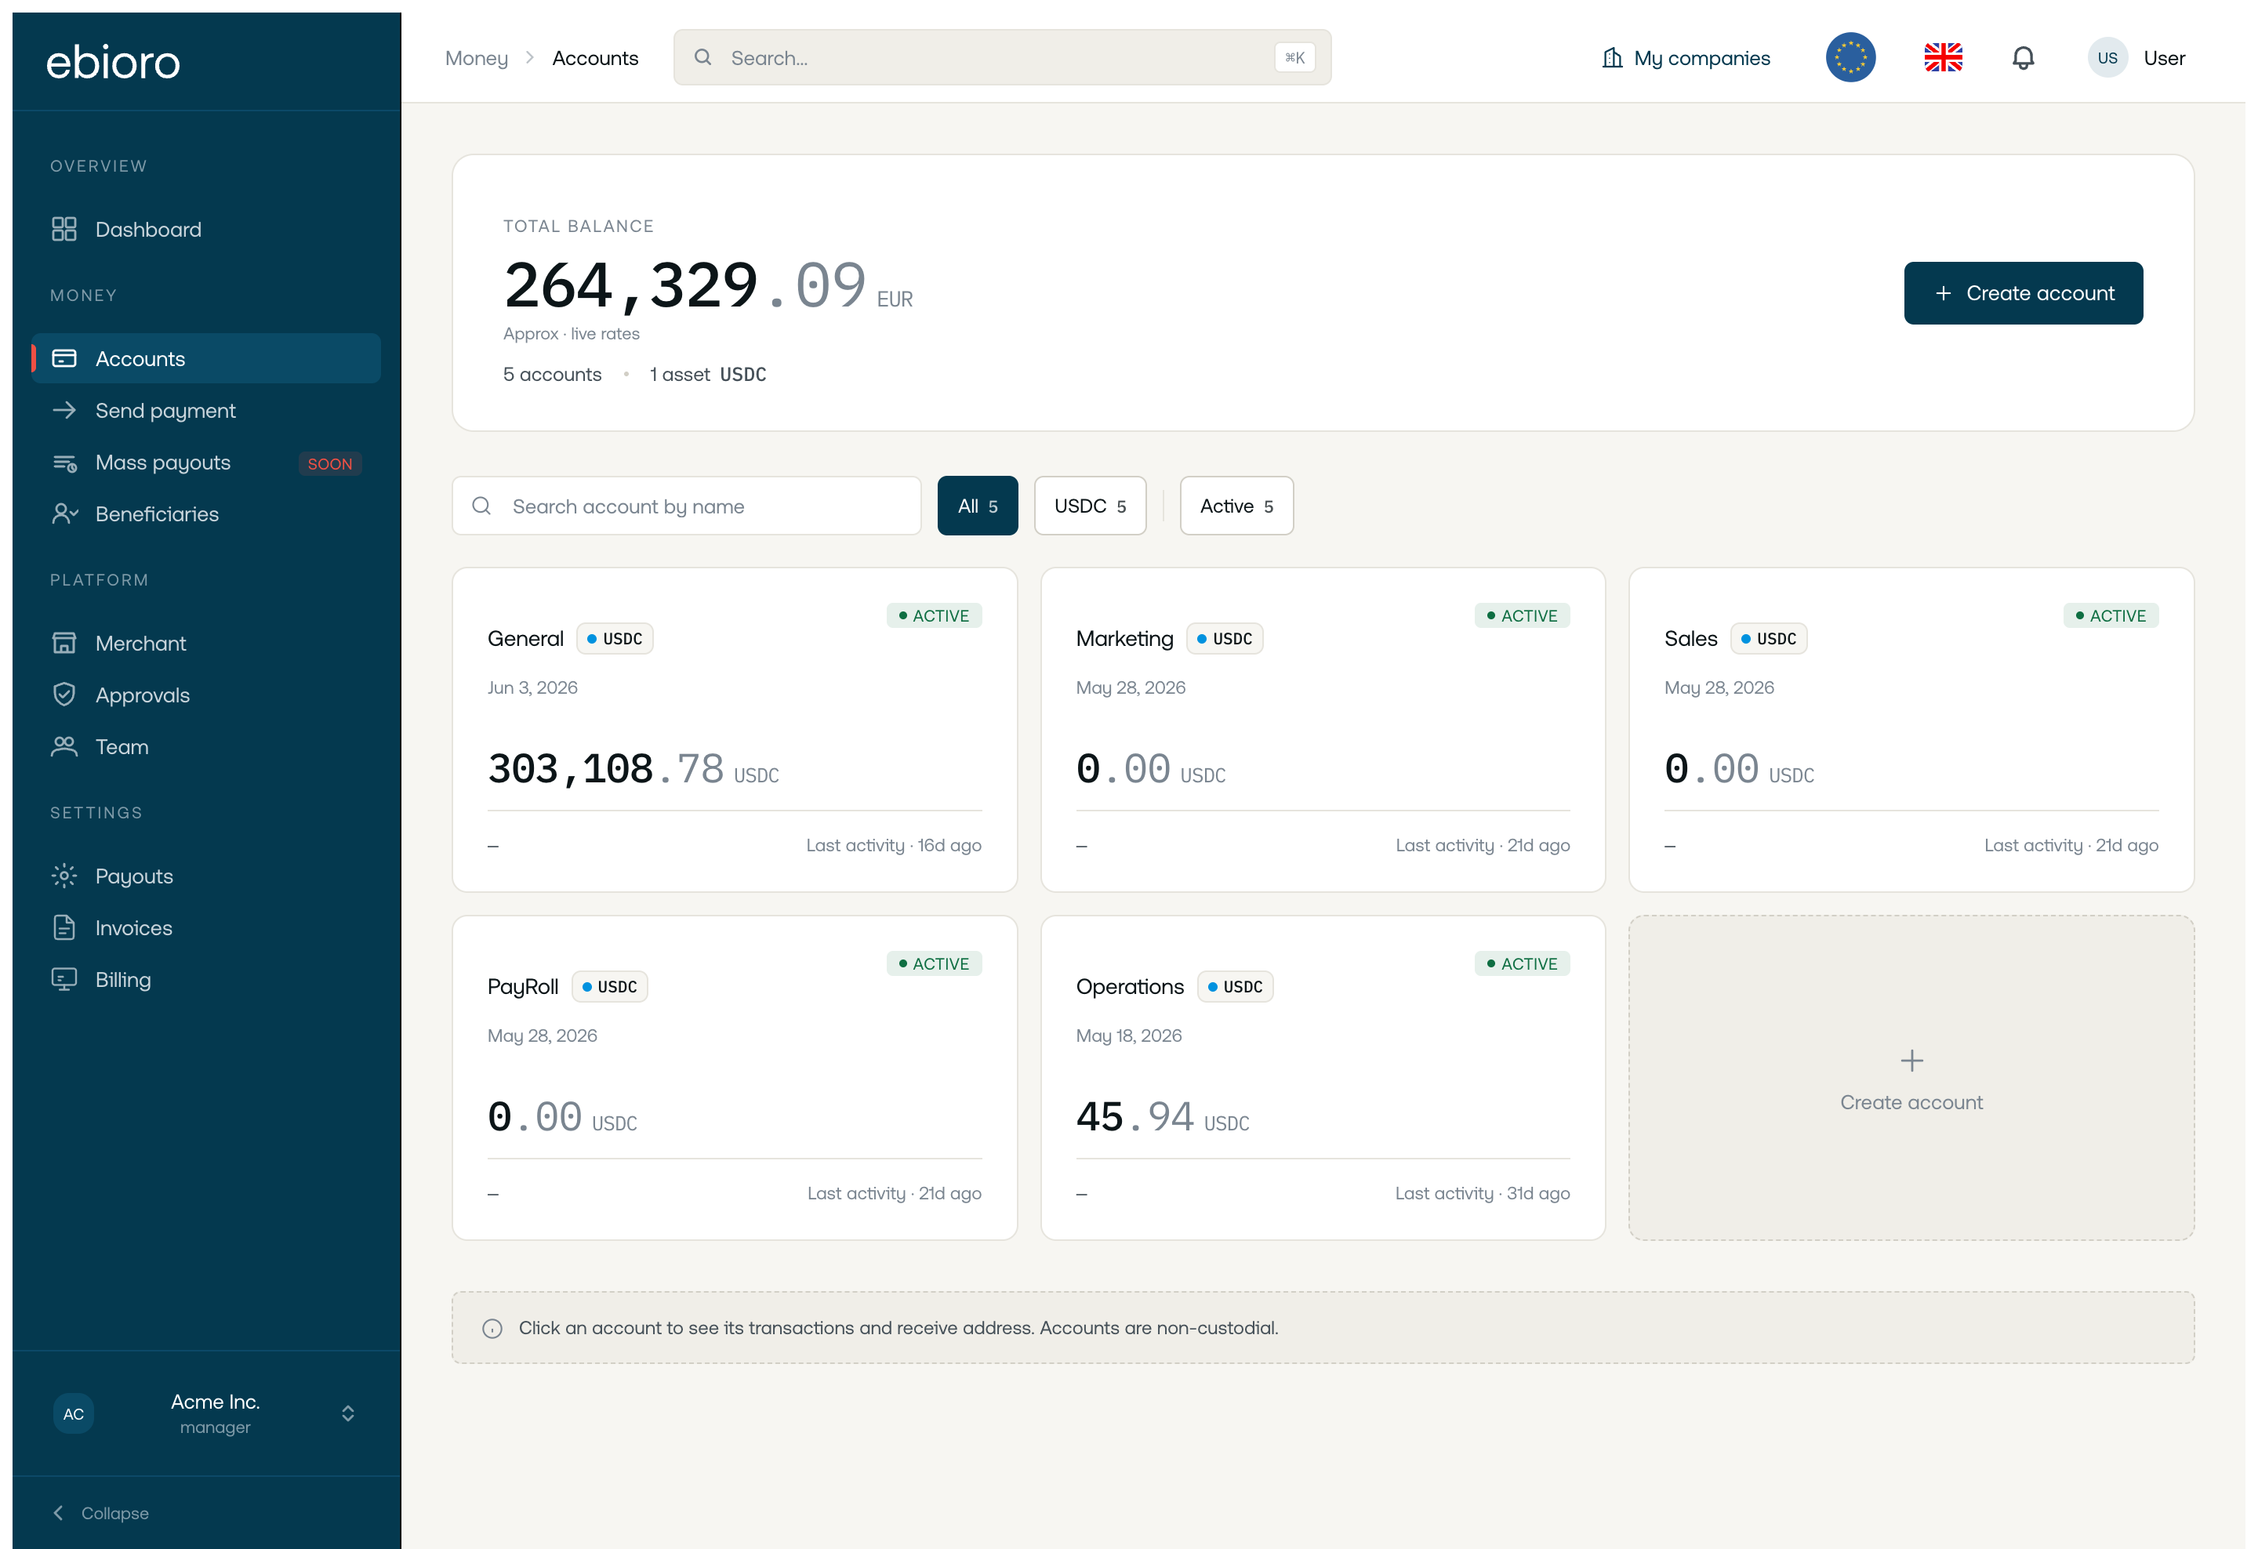Click the UK flag language icon

click(x=1943, y=58)
